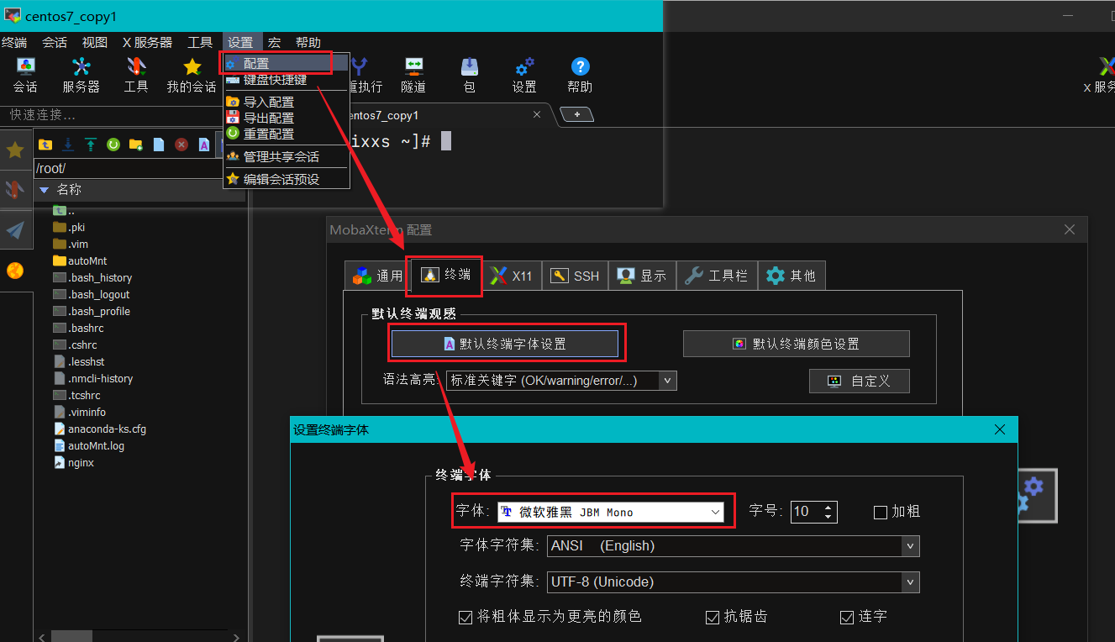The height and width of the screenshot is (642, 1115).
Task: Click the letter A rename icon in file browser
Action: click(204, 145)
